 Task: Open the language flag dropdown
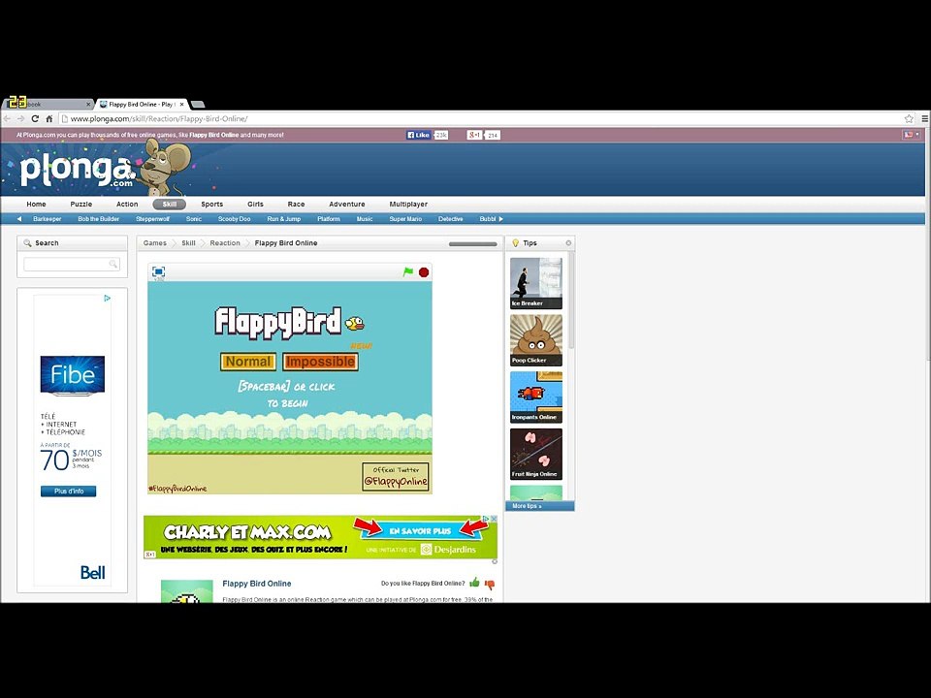point(912,135)
